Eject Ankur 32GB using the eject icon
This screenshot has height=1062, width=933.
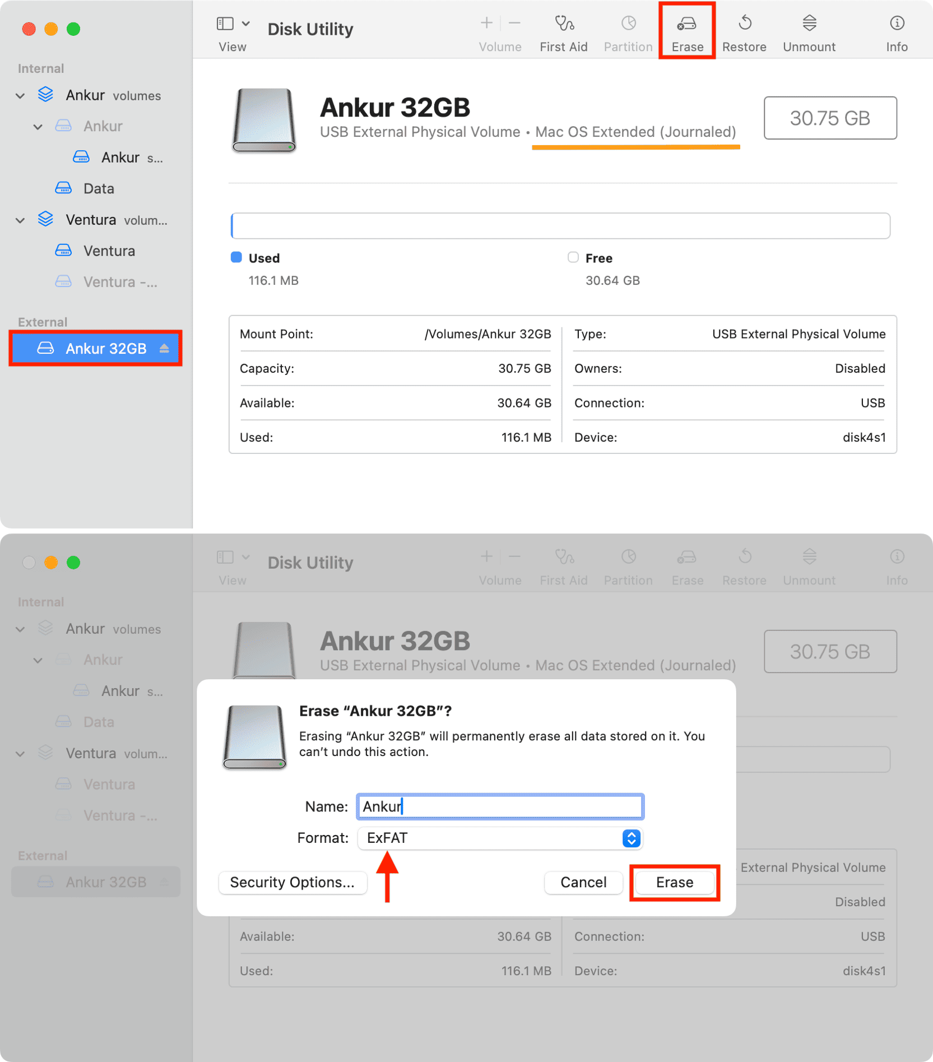[x=164, y=349]
